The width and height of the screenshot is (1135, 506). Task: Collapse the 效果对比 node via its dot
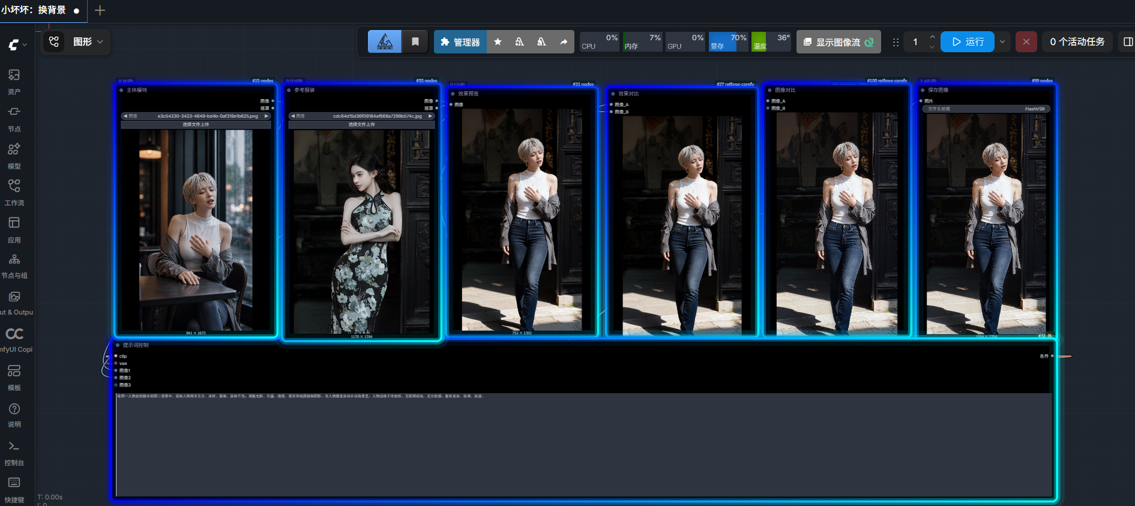613,94
